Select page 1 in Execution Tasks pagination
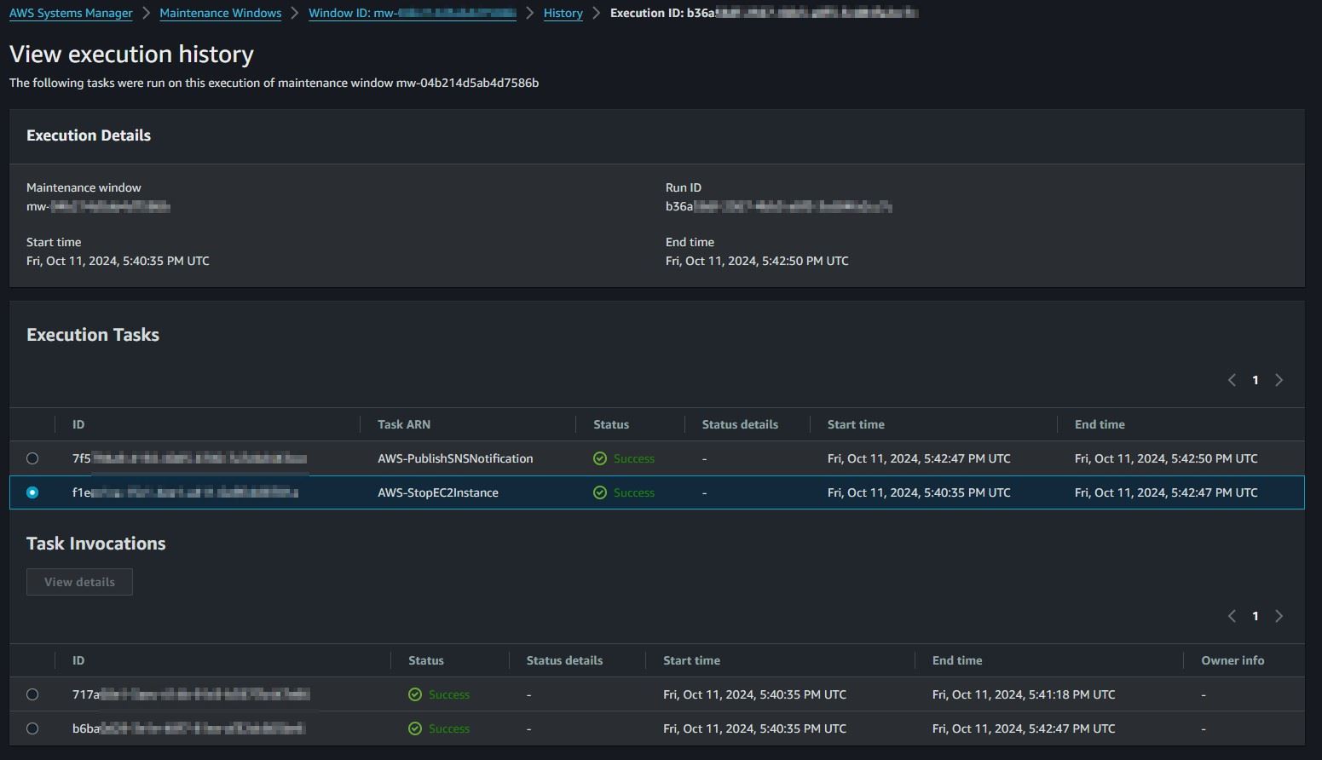Screen dimensions: 1322x760 pos(1256,380)
